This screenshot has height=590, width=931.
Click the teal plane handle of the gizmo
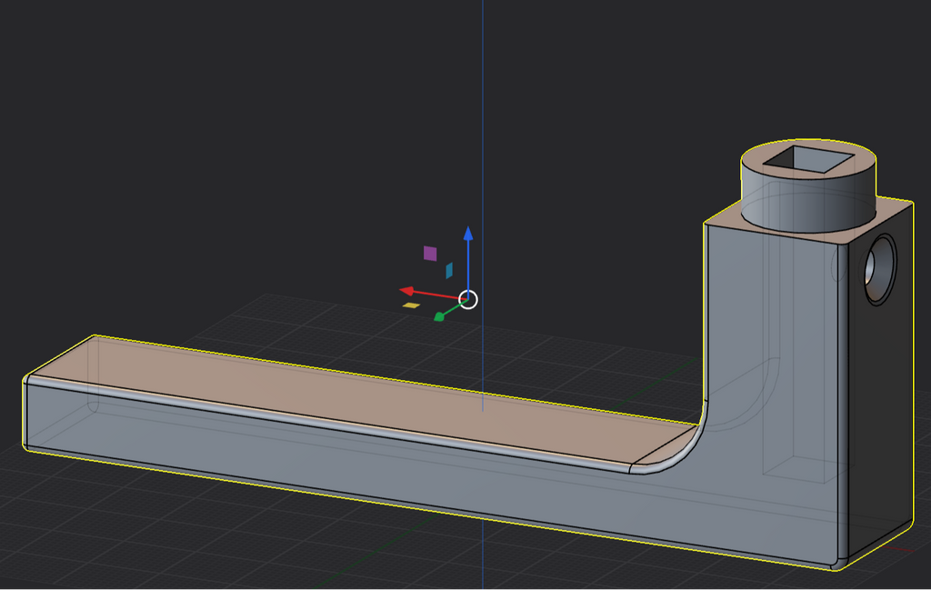click(x=449, y=271)
